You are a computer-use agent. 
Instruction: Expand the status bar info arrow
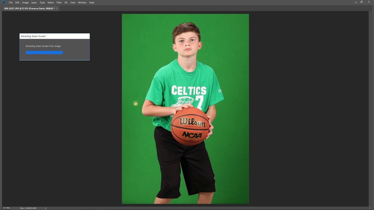(46, 208)
